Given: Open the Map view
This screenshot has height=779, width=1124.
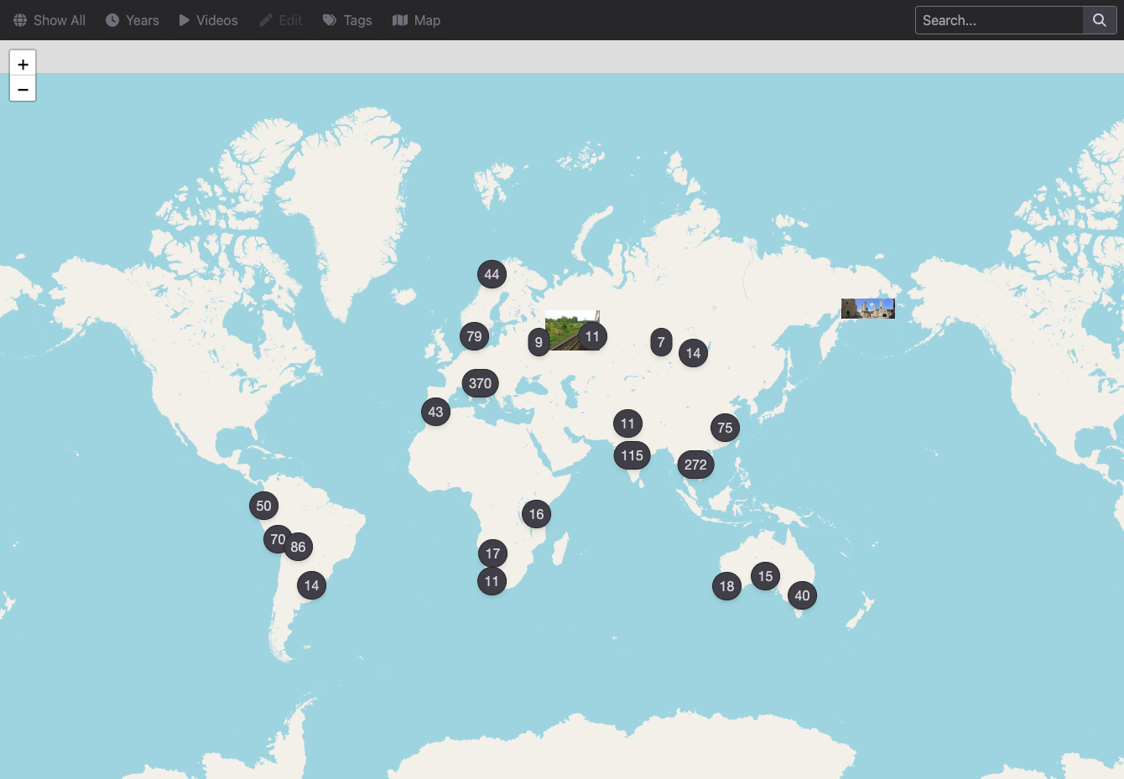Looking at the screenshot, I should 416,20.
